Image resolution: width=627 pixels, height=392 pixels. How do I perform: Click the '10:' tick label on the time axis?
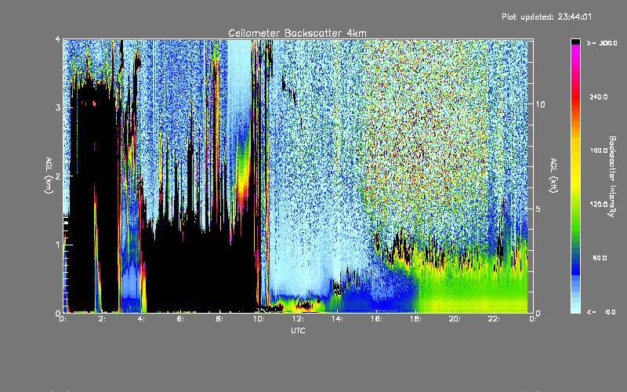pos(259,319)
